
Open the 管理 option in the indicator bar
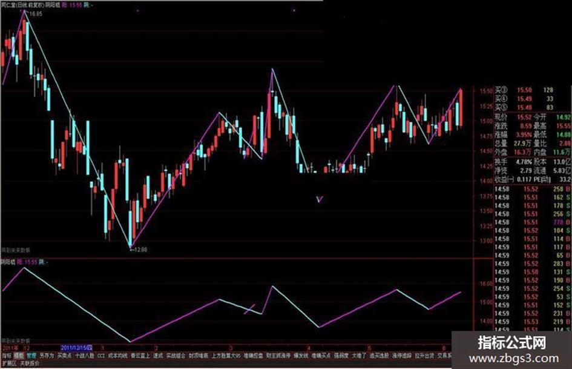pos(31,356)
